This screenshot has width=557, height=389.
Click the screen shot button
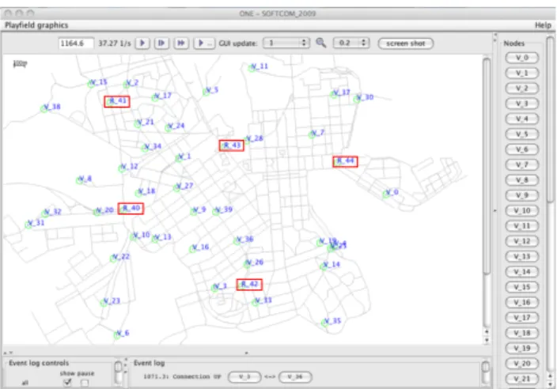pos(406,43)
